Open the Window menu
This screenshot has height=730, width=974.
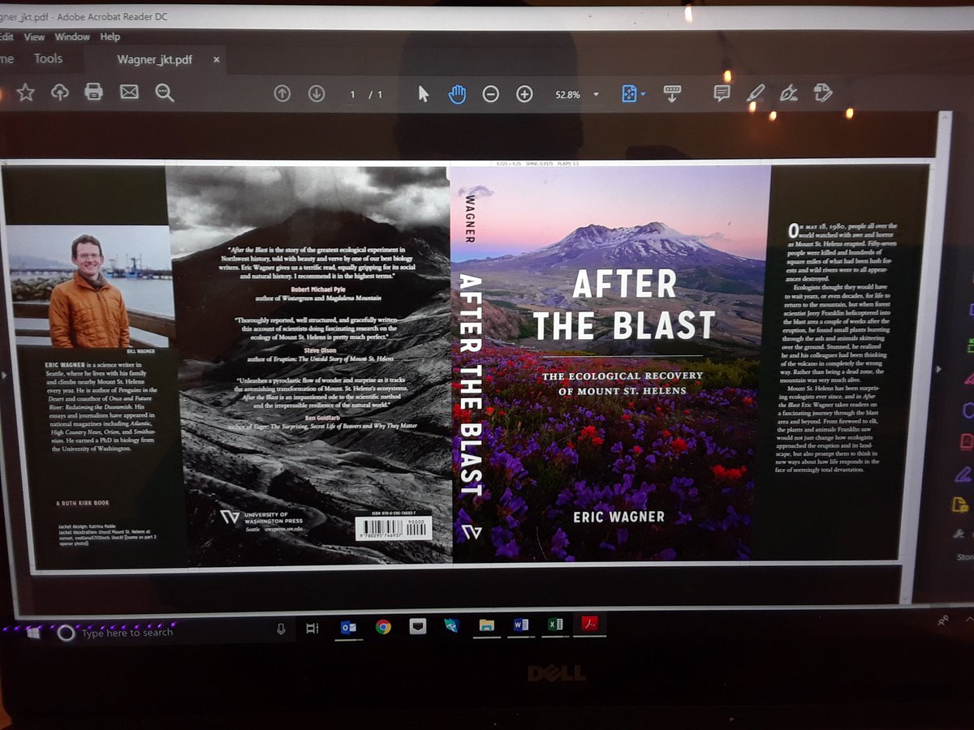72,37
